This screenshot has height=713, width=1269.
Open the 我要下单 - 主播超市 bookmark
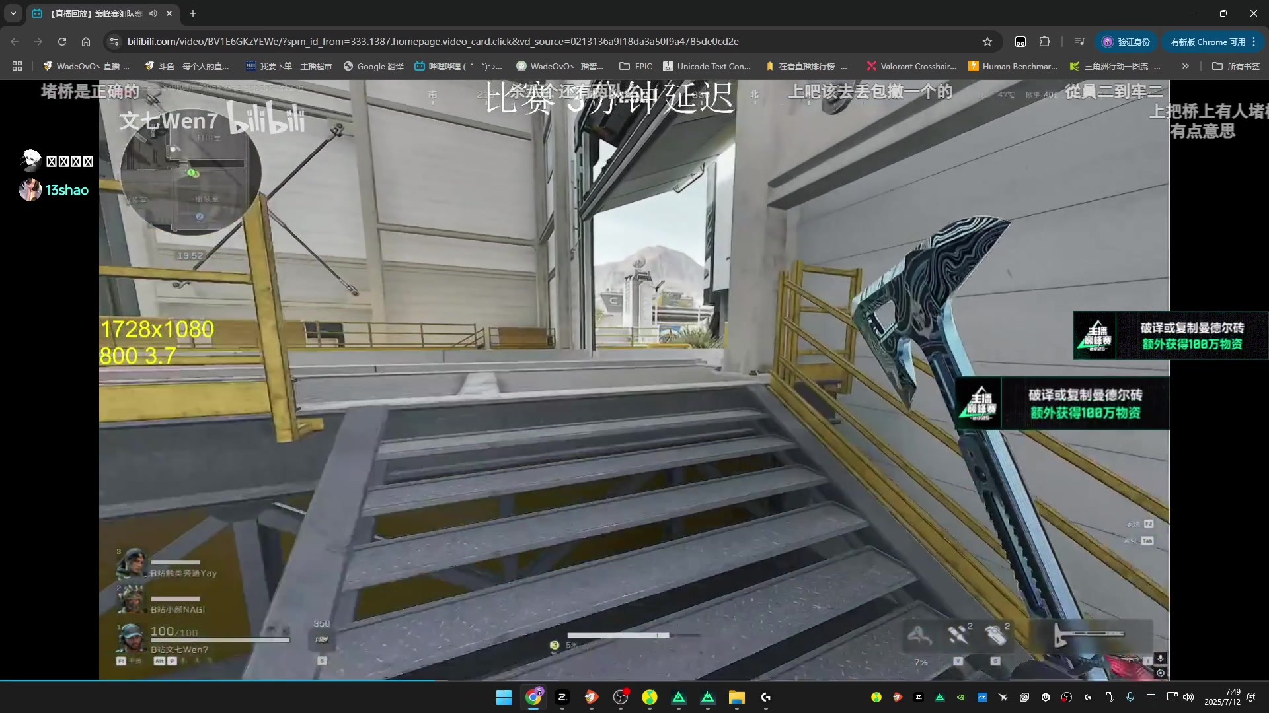pos(288,66)
